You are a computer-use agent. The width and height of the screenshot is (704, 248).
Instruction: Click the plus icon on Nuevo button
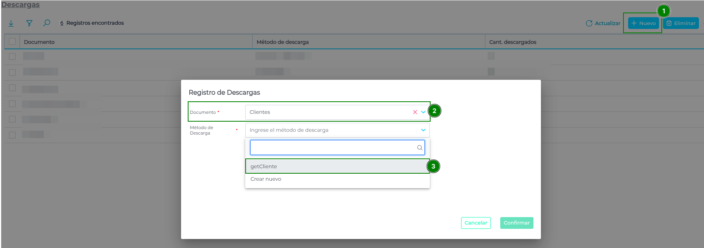[634, 23]
